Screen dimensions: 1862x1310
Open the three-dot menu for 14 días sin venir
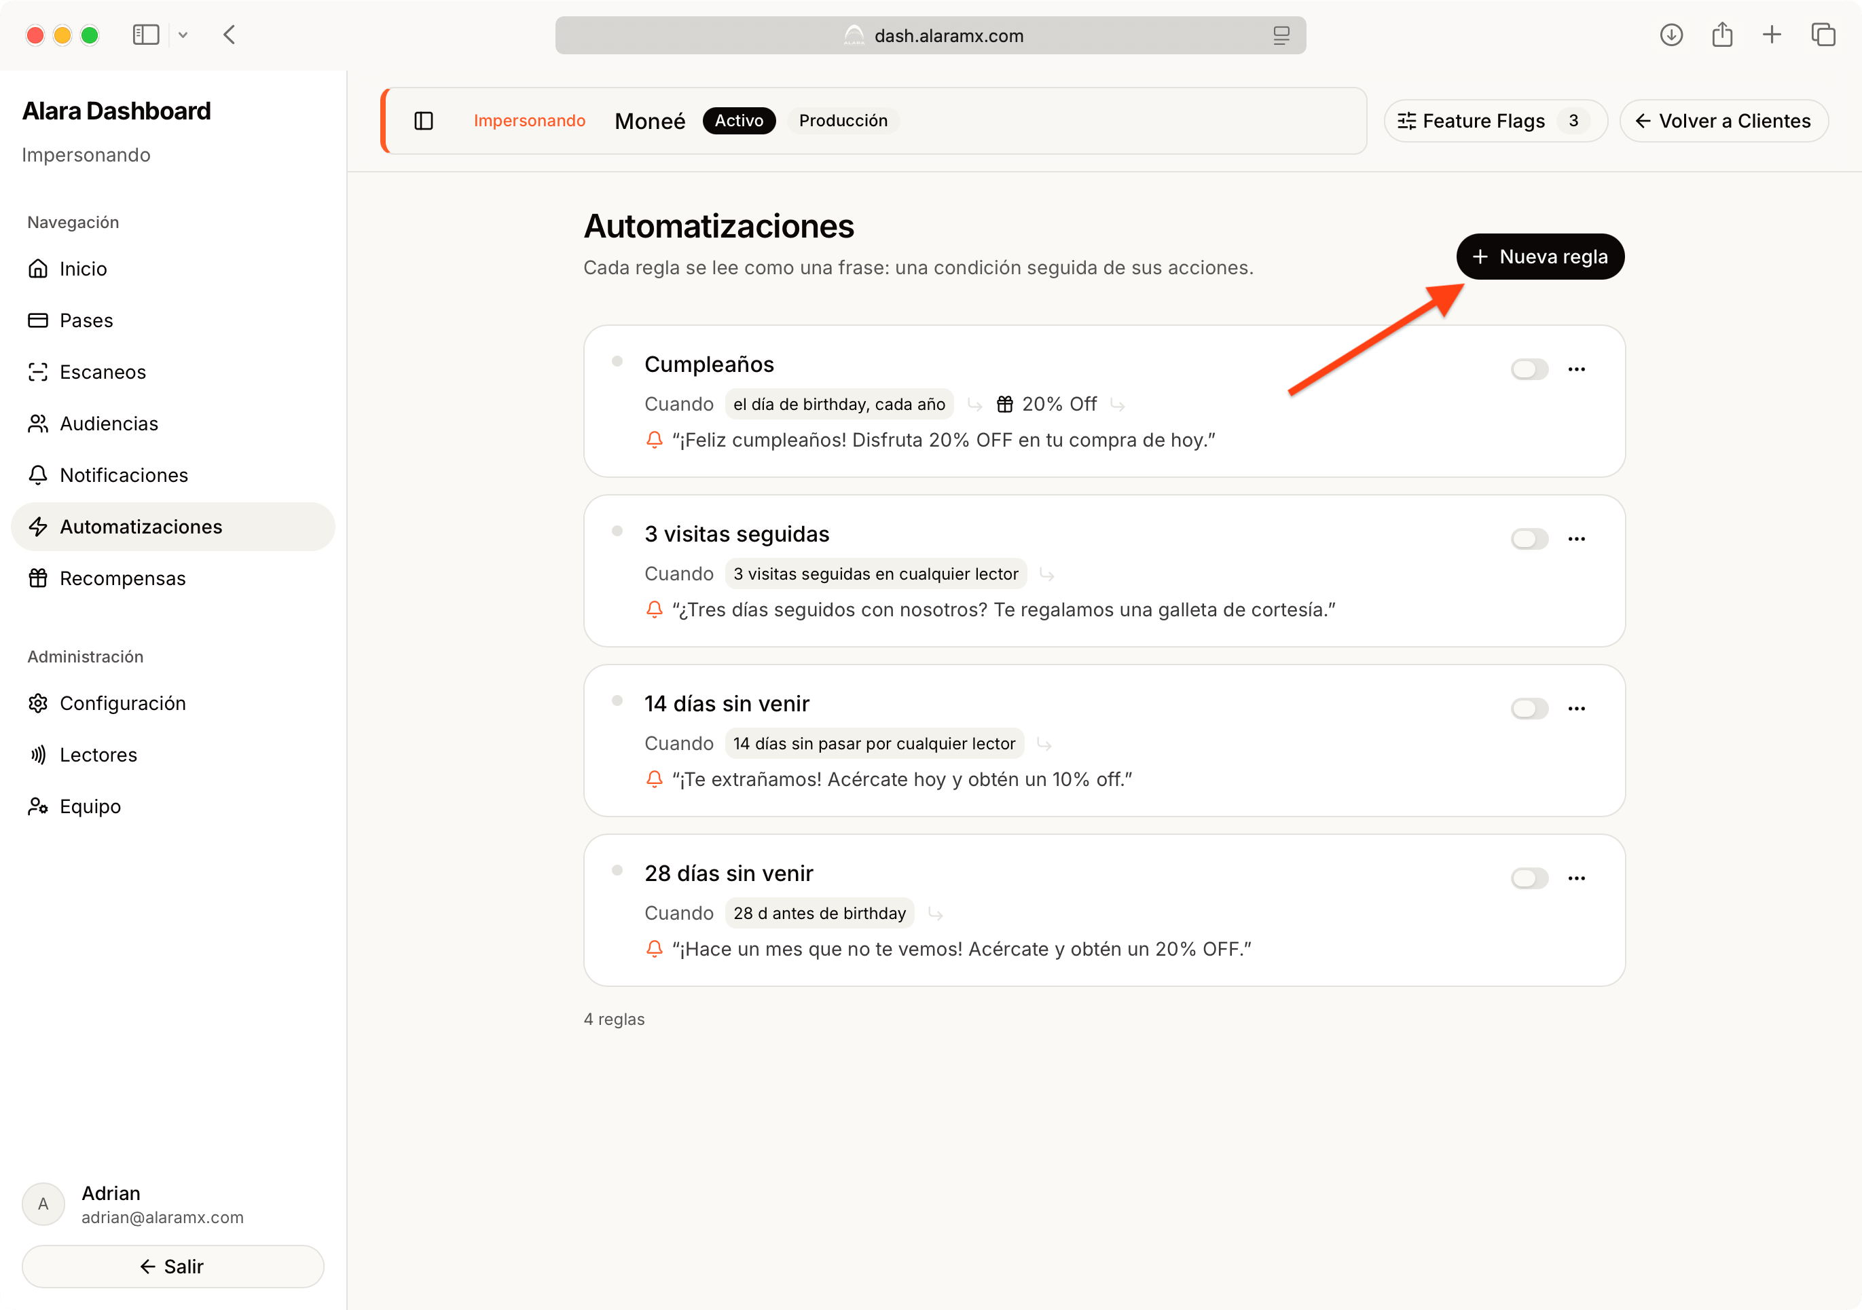pos(1577,709)
